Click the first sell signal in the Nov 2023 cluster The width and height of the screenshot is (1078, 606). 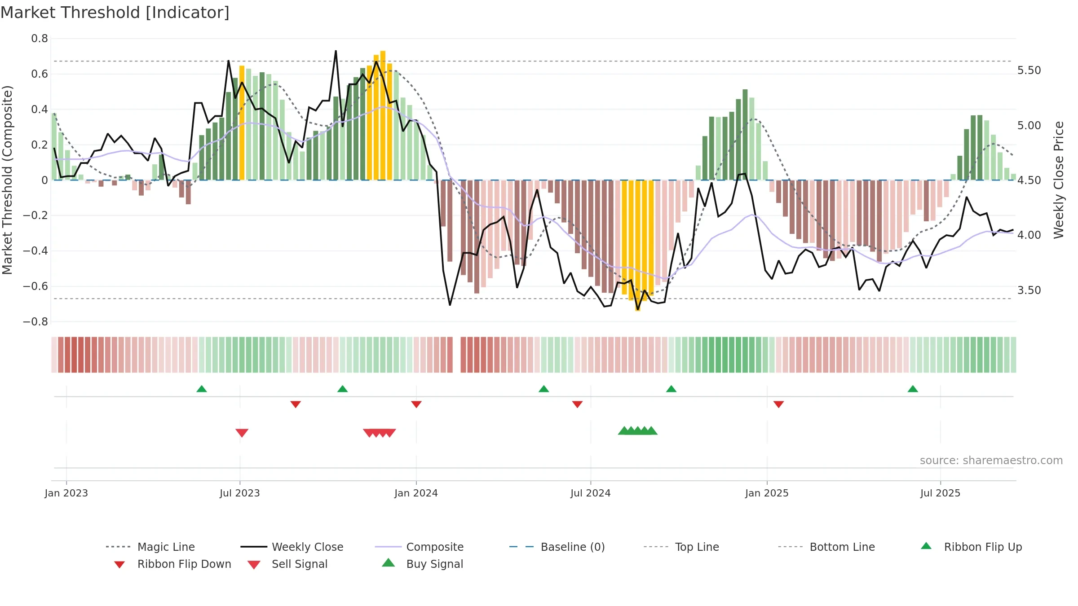coord(369,433)
